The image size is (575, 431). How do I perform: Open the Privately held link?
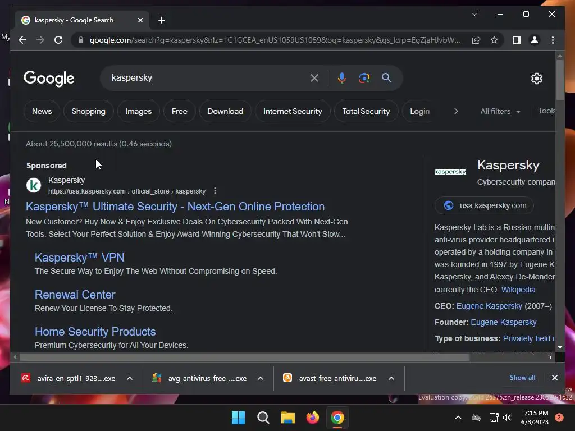coord(529,338)
